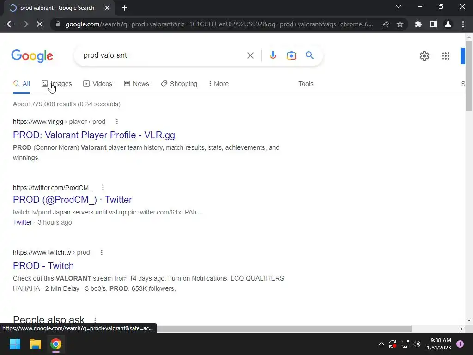Open tab search chevron in title bar
The width and height of the screenshot is (473, 355).
(x=399, y=6)
